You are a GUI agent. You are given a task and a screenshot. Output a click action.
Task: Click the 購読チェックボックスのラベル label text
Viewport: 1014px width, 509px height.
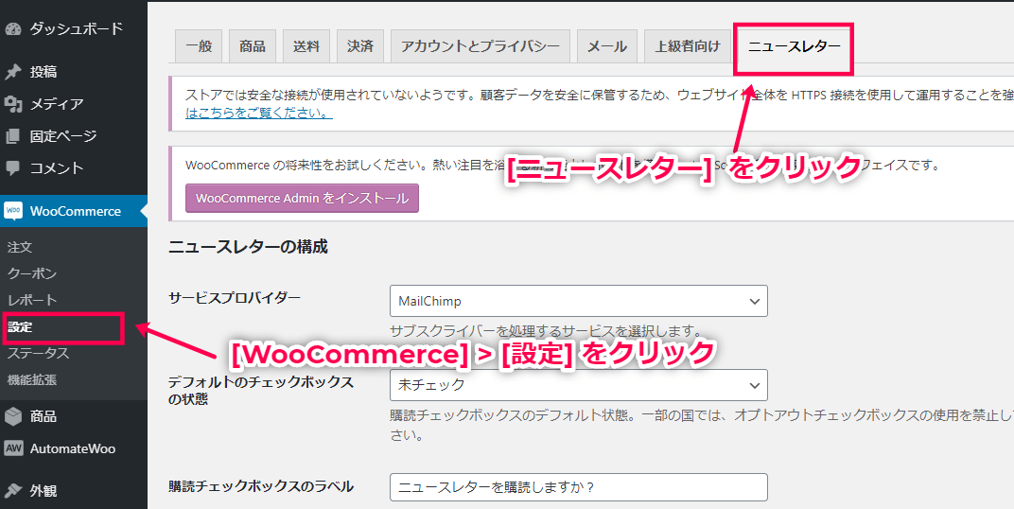(x=261, y=486)
